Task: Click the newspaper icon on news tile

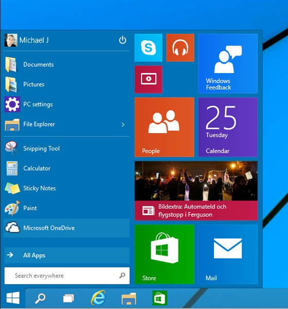Action: coord(148,211)
